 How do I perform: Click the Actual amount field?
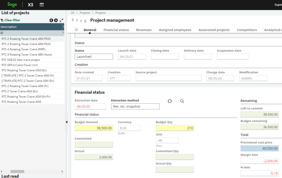[x=94, y=157]
